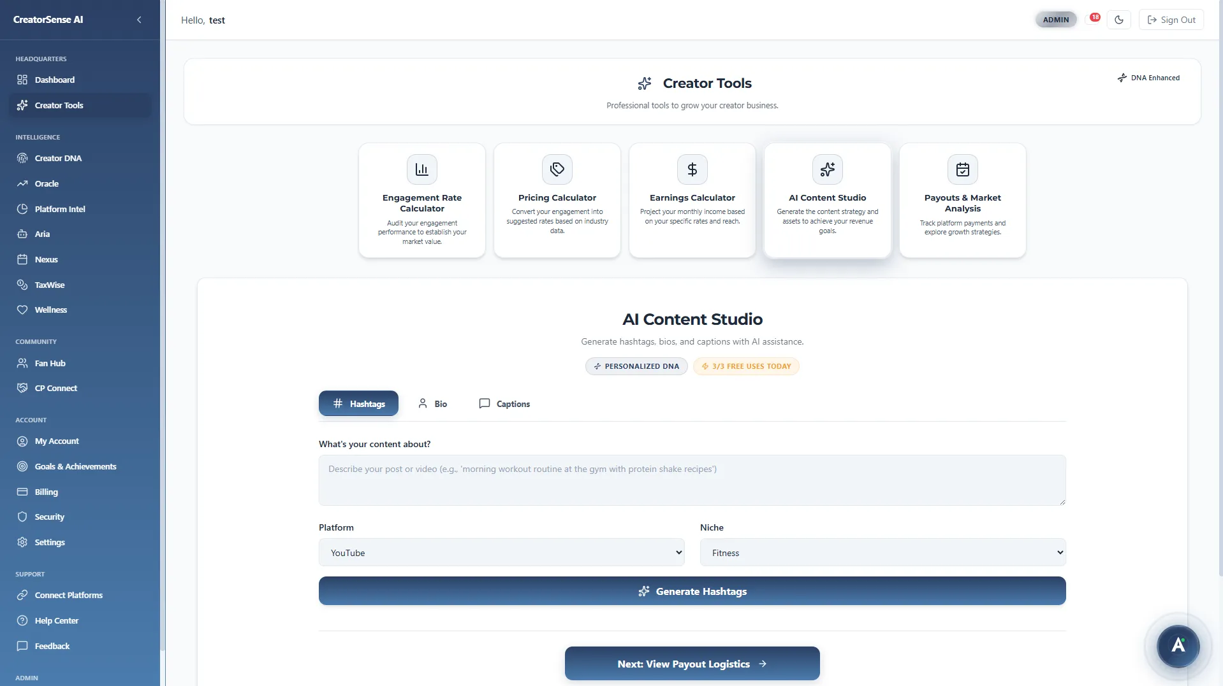Proceed with Next: View Payout Logistics
1223x686 pixels.
point(691,663)
